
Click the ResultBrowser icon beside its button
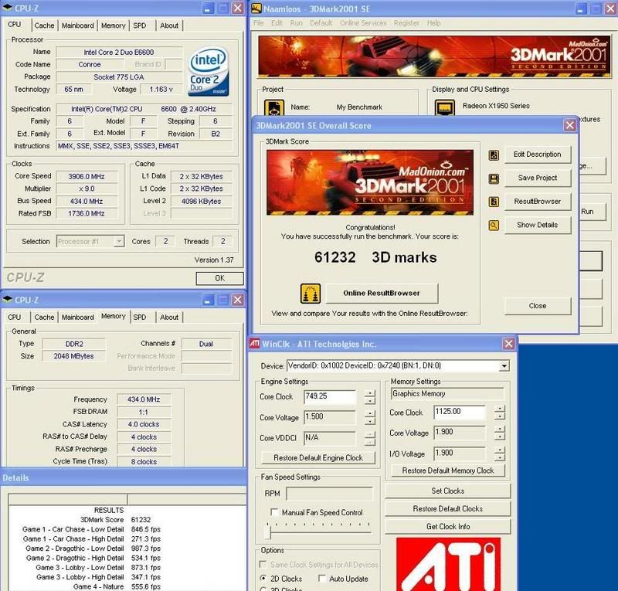pos(494,202)
